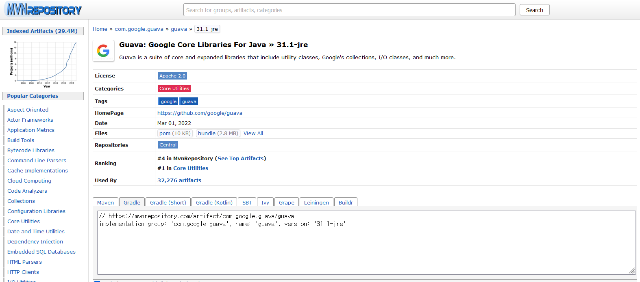Open the Central repository badge
The width and height of the screenshot is (640, 282).
[168, 145]
